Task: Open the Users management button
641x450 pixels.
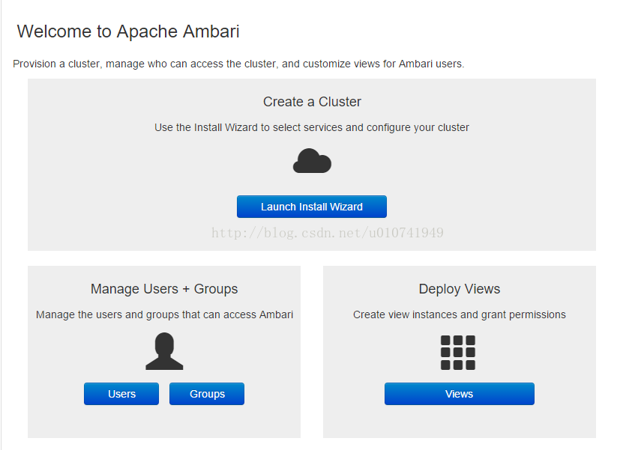Action: click(x=121, y=394)
